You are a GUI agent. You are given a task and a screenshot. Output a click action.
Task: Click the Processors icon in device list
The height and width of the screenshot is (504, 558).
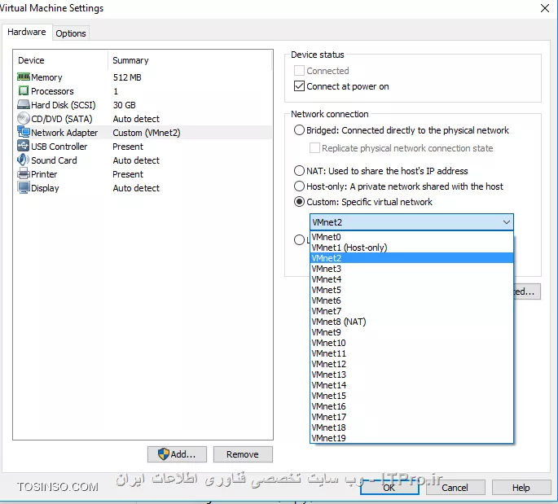[x=24, y=90]
